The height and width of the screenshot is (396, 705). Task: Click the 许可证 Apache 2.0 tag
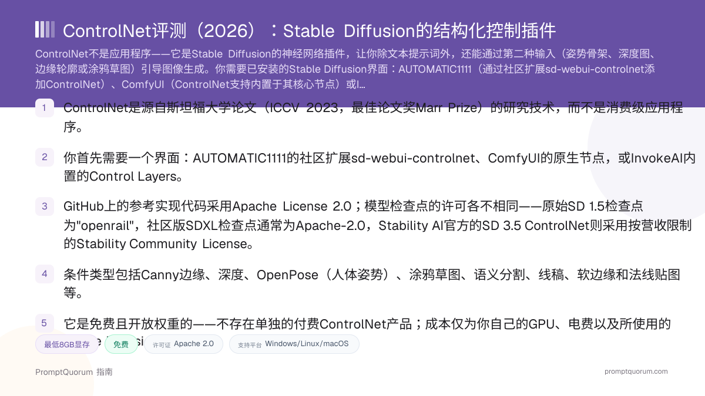pyautogui.click(x=183, y=344)
